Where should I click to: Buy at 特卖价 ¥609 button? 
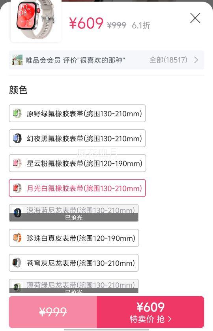[150, 312]
